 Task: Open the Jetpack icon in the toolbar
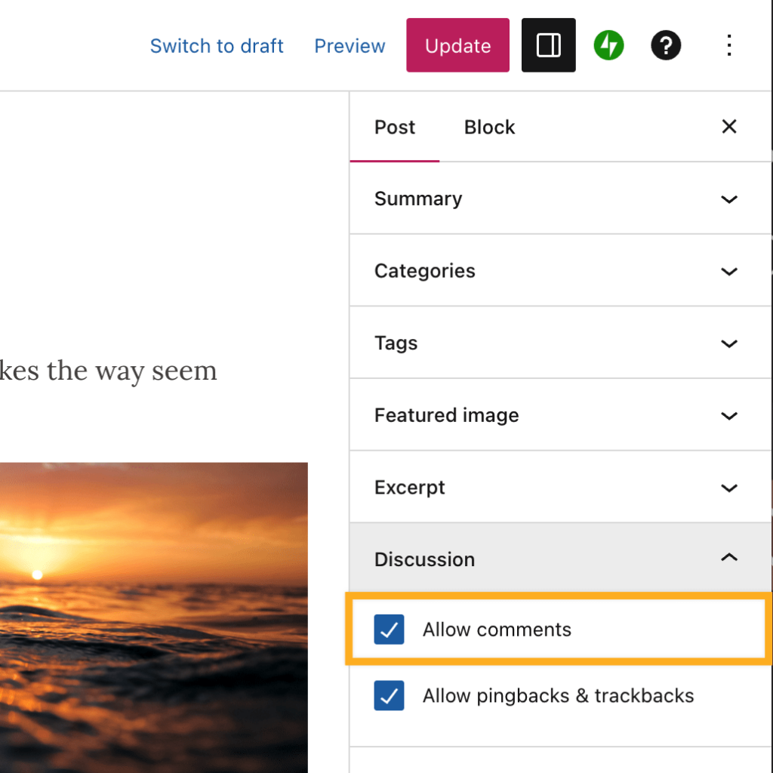pyautogui.click(x=608, y=45)
